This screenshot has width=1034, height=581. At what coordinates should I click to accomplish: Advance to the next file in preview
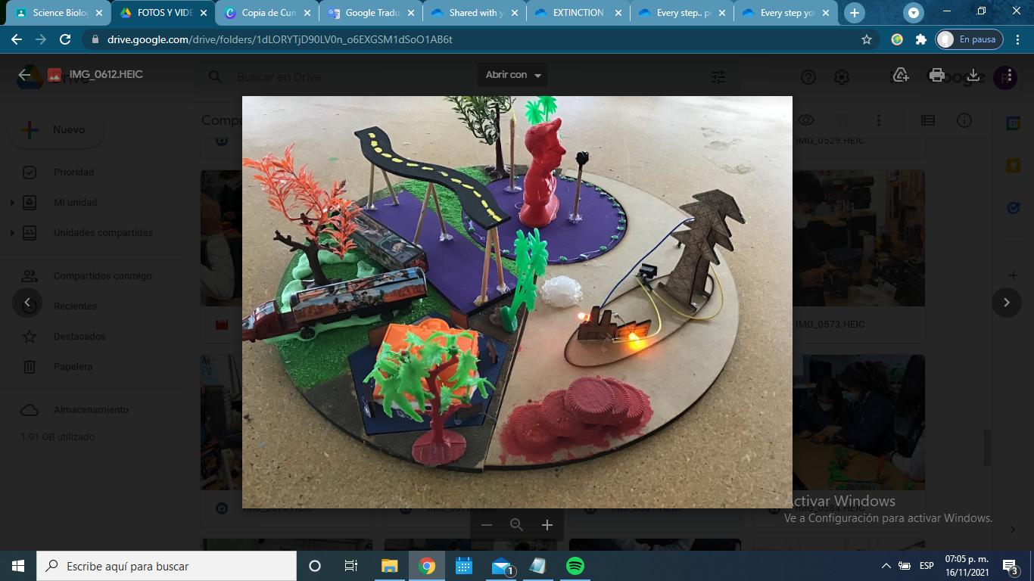tap(1007, 303)
